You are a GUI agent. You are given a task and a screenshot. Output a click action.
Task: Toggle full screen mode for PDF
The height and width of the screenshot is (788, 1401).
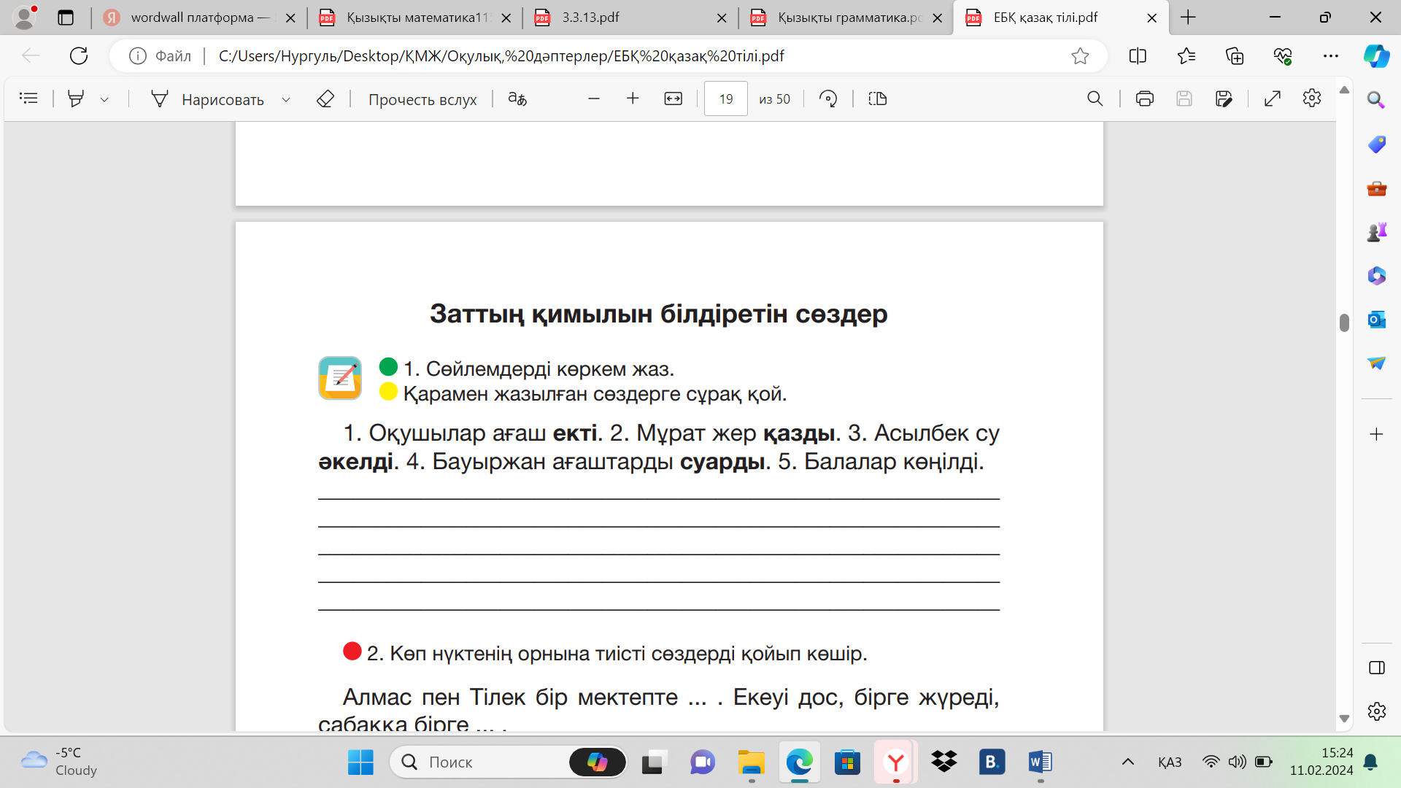(x=1272, y=98)
